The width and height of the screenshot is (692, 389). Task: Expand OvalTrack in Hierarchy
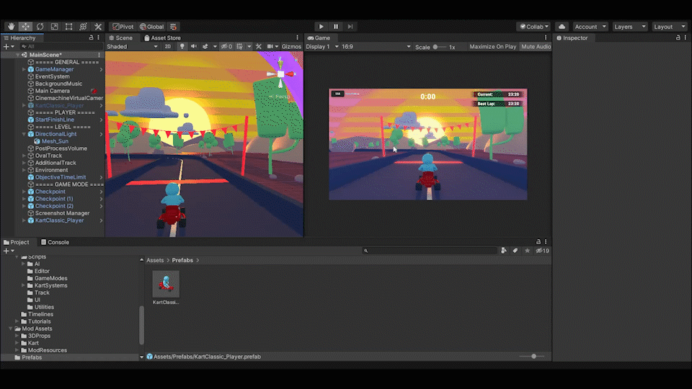pos(24,156)
